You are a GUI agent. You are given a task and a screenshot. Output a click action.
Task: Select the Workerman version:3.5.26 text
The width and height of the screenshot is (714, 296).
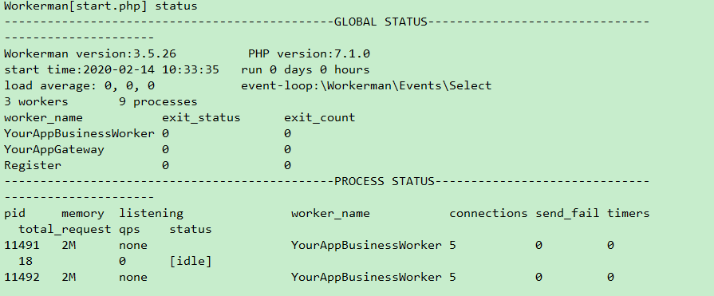click(x=90, y=53)
